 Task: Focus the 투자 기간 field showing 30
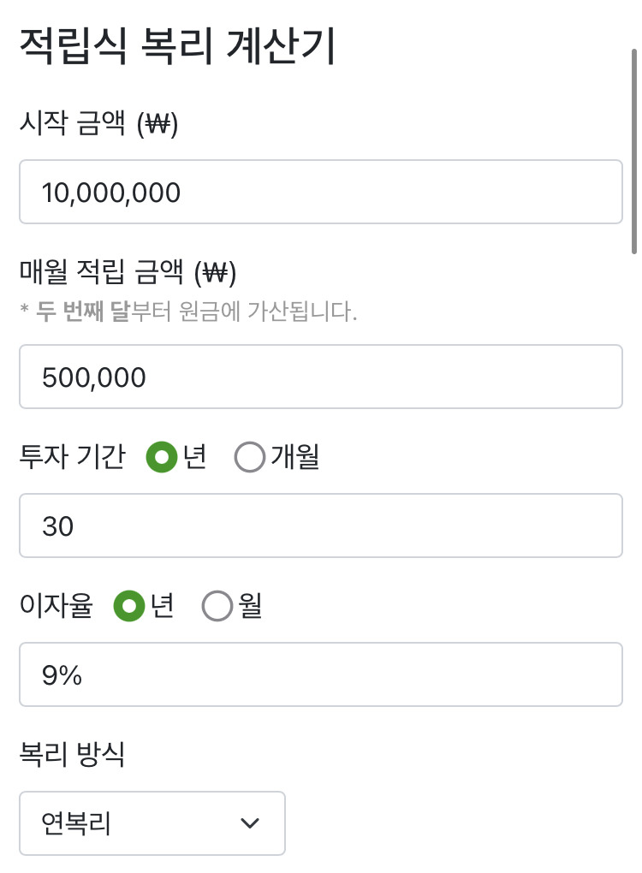point(320,526)
